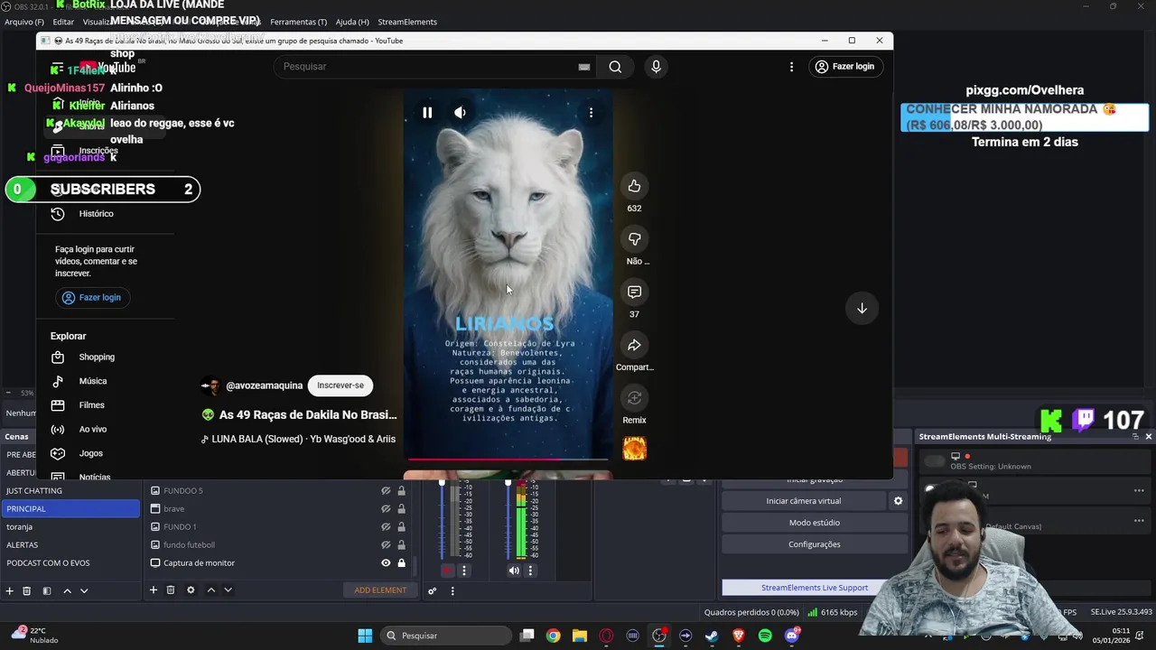This screenshot has height=650, width=1156.
Task: Subscribe with the Inscrever-se button
Action: coord(340,385)
